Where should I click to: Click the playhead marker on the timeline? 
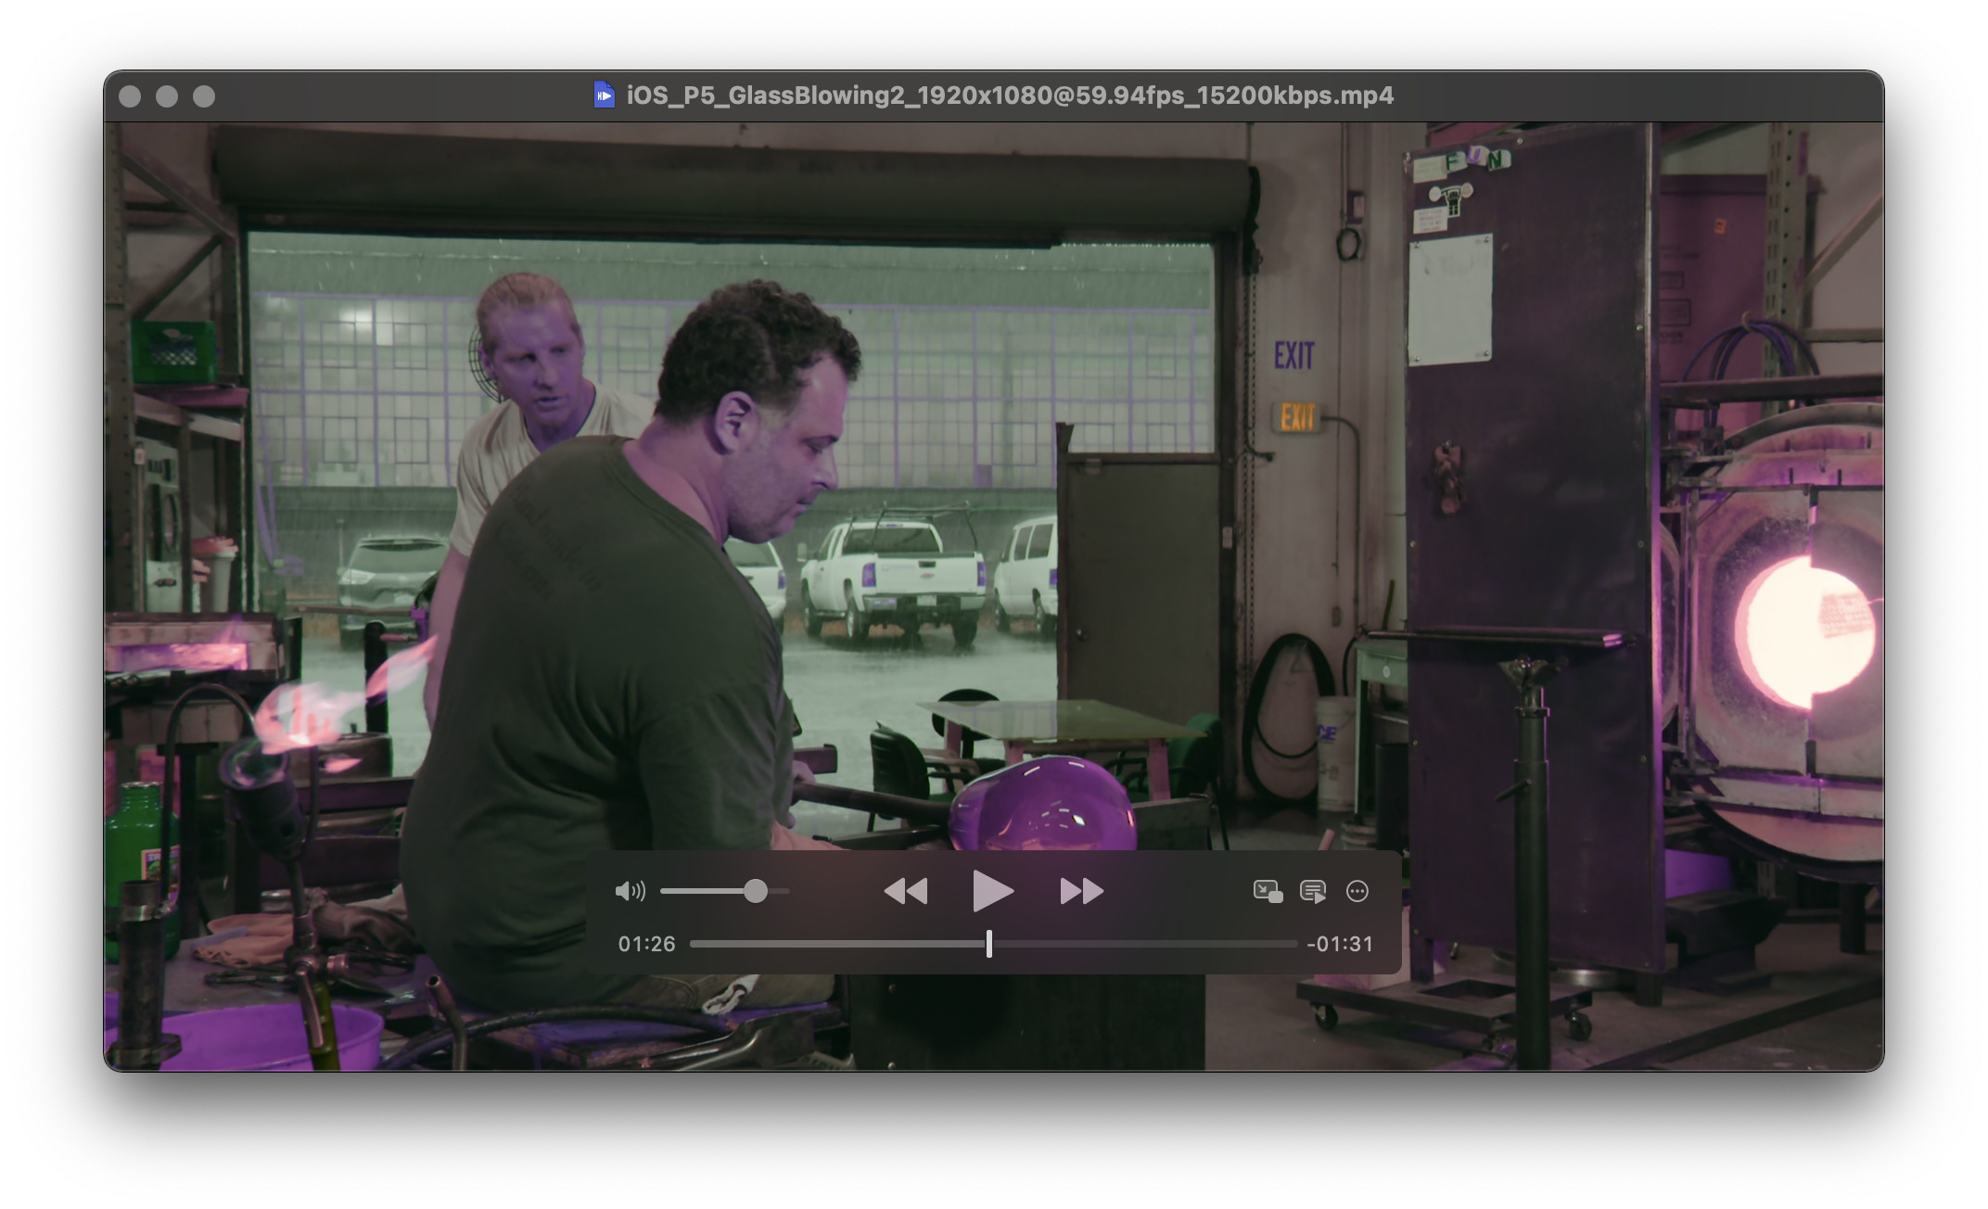point(989,944)
